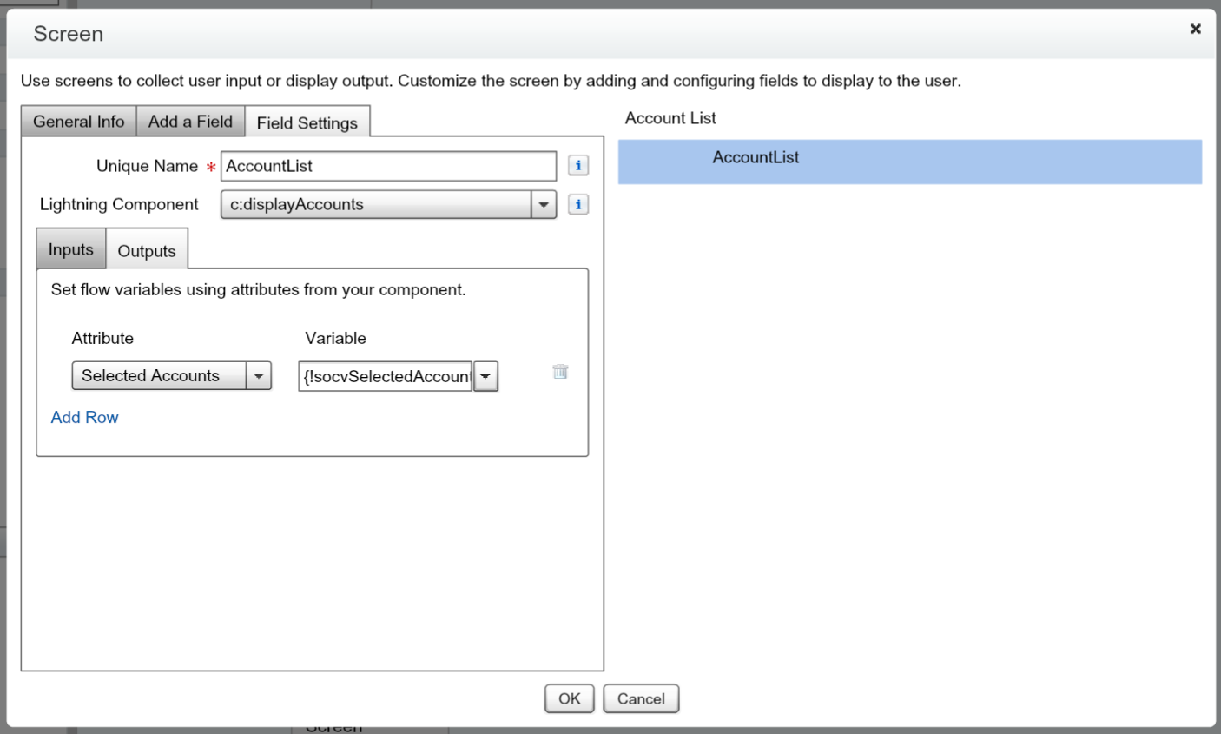Open the Attribute dropdown showing Selected Accounts
Image resolution: width=1221 pixels, height=734 pixels.
tap(258, 375)
